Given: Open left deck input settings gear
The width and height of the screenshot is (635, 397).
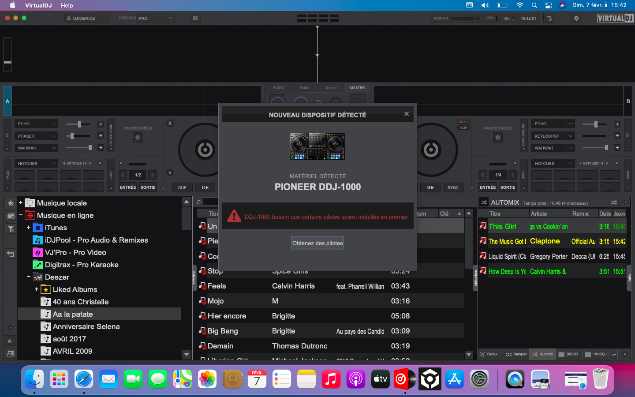Looking at the screenshot, I should 138,138.
